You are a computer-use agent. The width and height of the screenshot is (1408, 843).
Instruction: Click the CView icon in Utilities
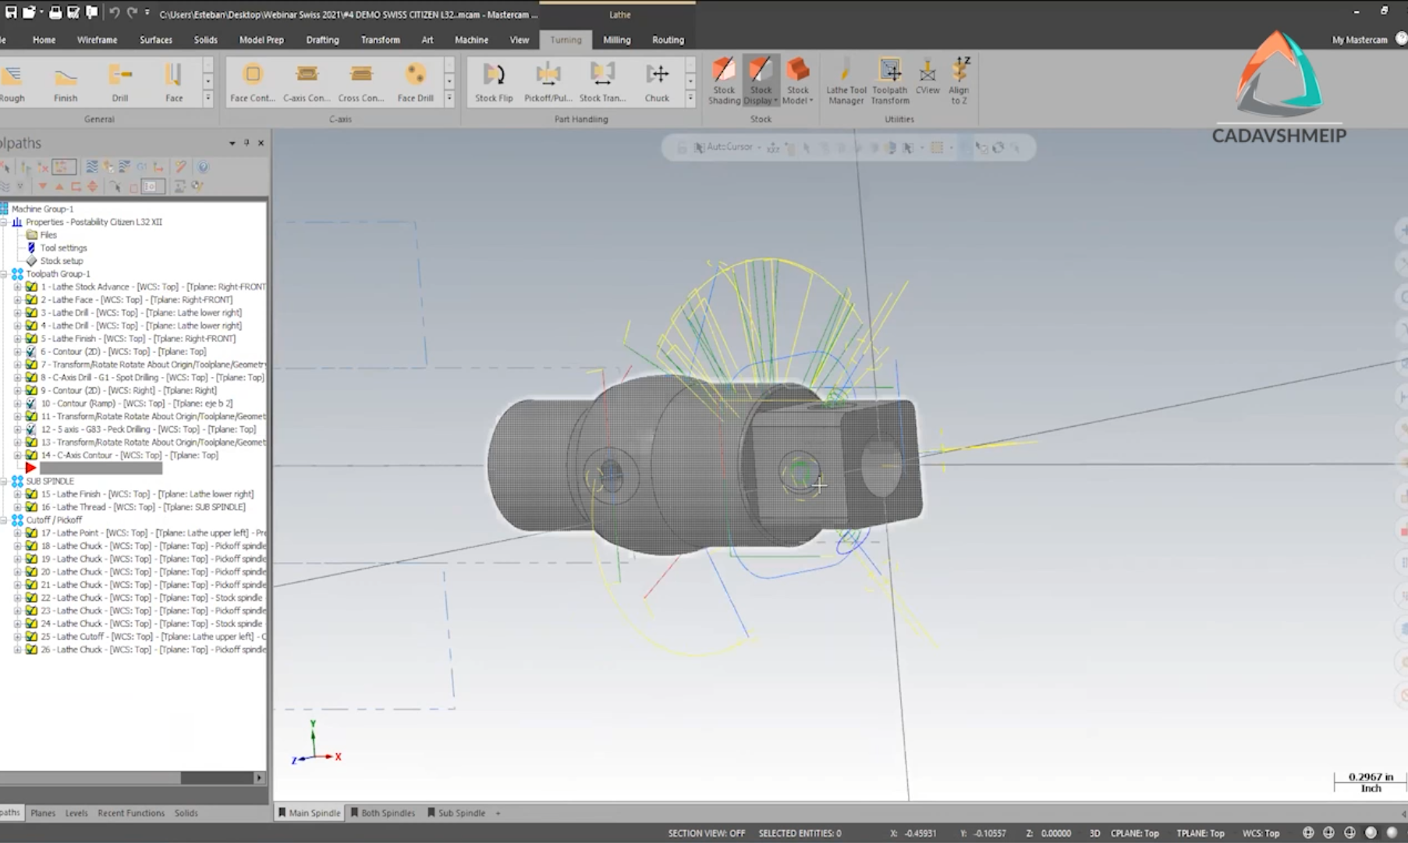(927, 80)
